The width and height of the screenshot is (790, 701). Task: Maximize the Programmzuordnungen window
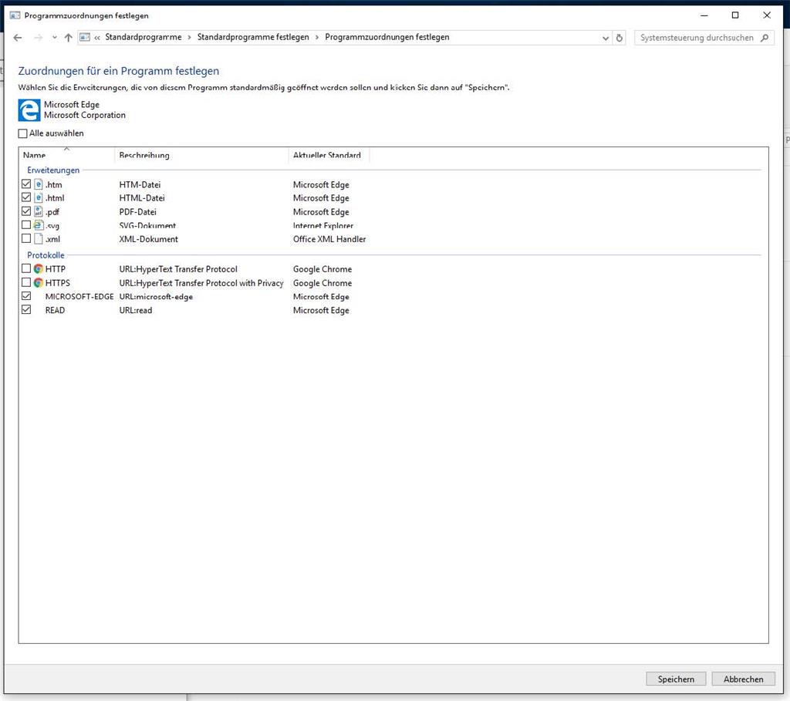tap(735, 15)
